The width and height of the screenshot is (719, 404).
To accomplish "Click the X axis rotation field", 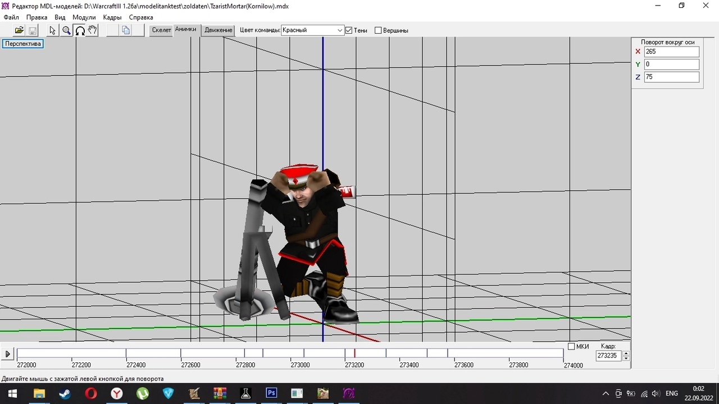I will (x=671, y=52).
